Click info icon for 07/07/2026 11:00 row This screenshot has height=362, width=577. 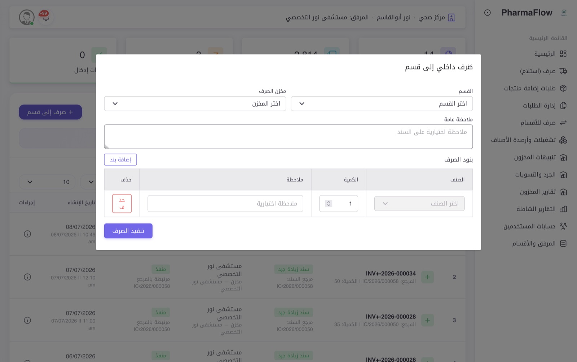pyautogui.click(x=27, y=320)
